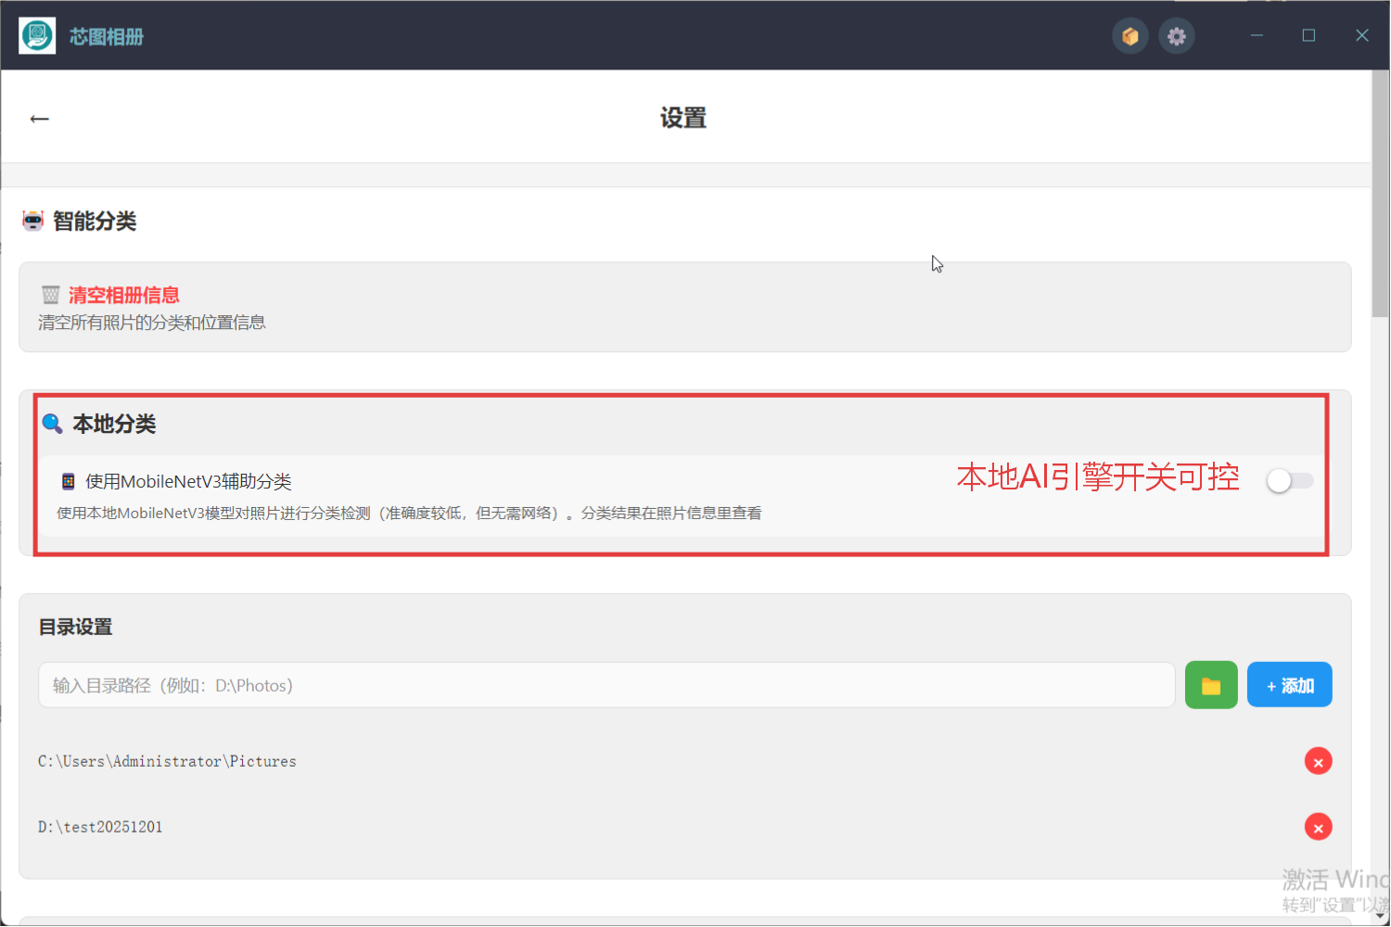Click the vertical scrollbar thumb

(1380, 195)
